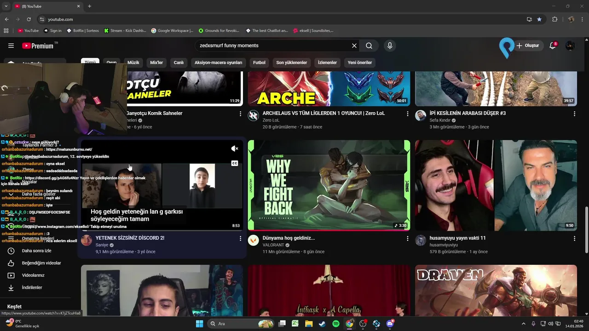Click the page vertical scrollbar thumb

pyautogui.click(x=586, y=230)
